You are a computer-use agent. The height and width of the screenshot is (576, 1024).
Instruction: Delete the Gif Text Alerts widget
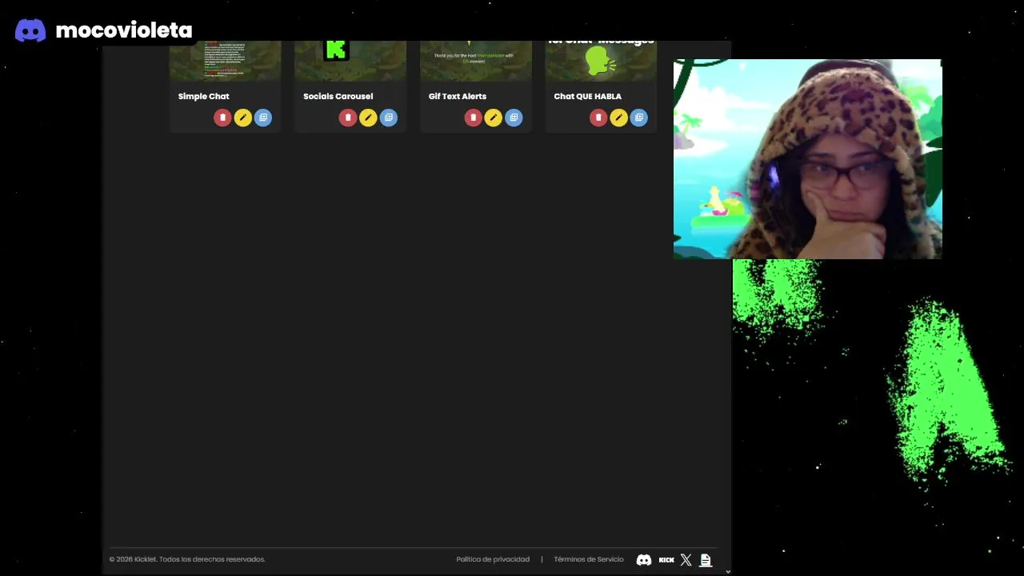pos(473,118)
